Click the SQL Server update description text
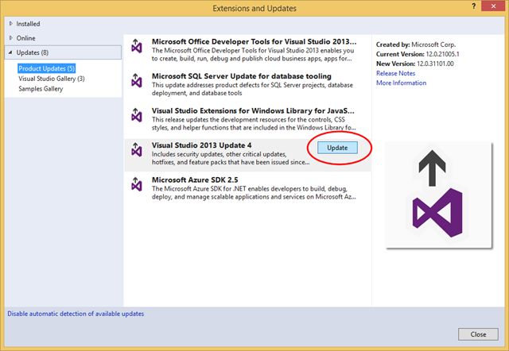The image size is (509, 351). click(x=252, y=89)
